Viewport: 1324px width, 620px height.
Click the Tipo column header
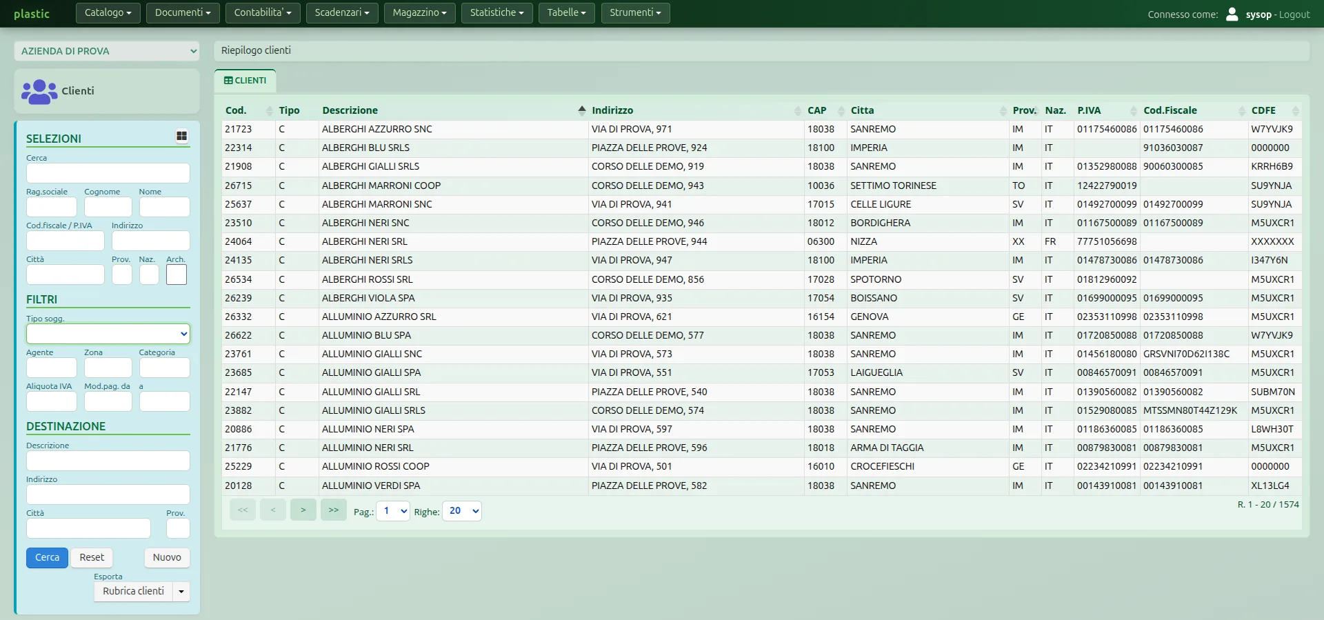[x=289, y=110]
